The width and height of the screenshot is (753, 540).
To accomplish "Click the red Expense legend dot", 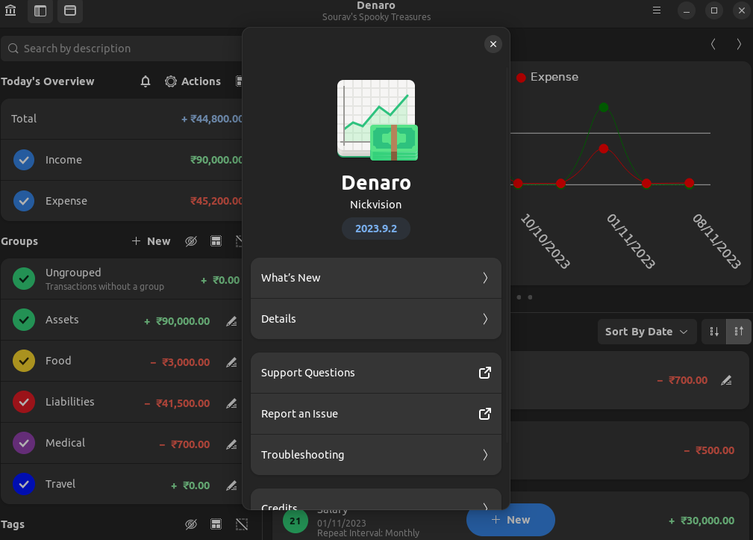I will (x=521, y=77).
